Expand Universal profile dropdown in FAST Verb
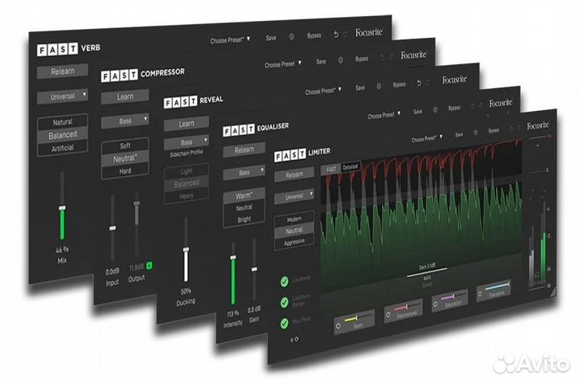Viewport: 579px width, 384px height. point(63,96)
